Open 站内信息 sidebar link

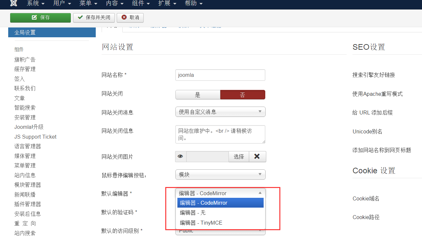pyautogui.click(x=25, y=175)
